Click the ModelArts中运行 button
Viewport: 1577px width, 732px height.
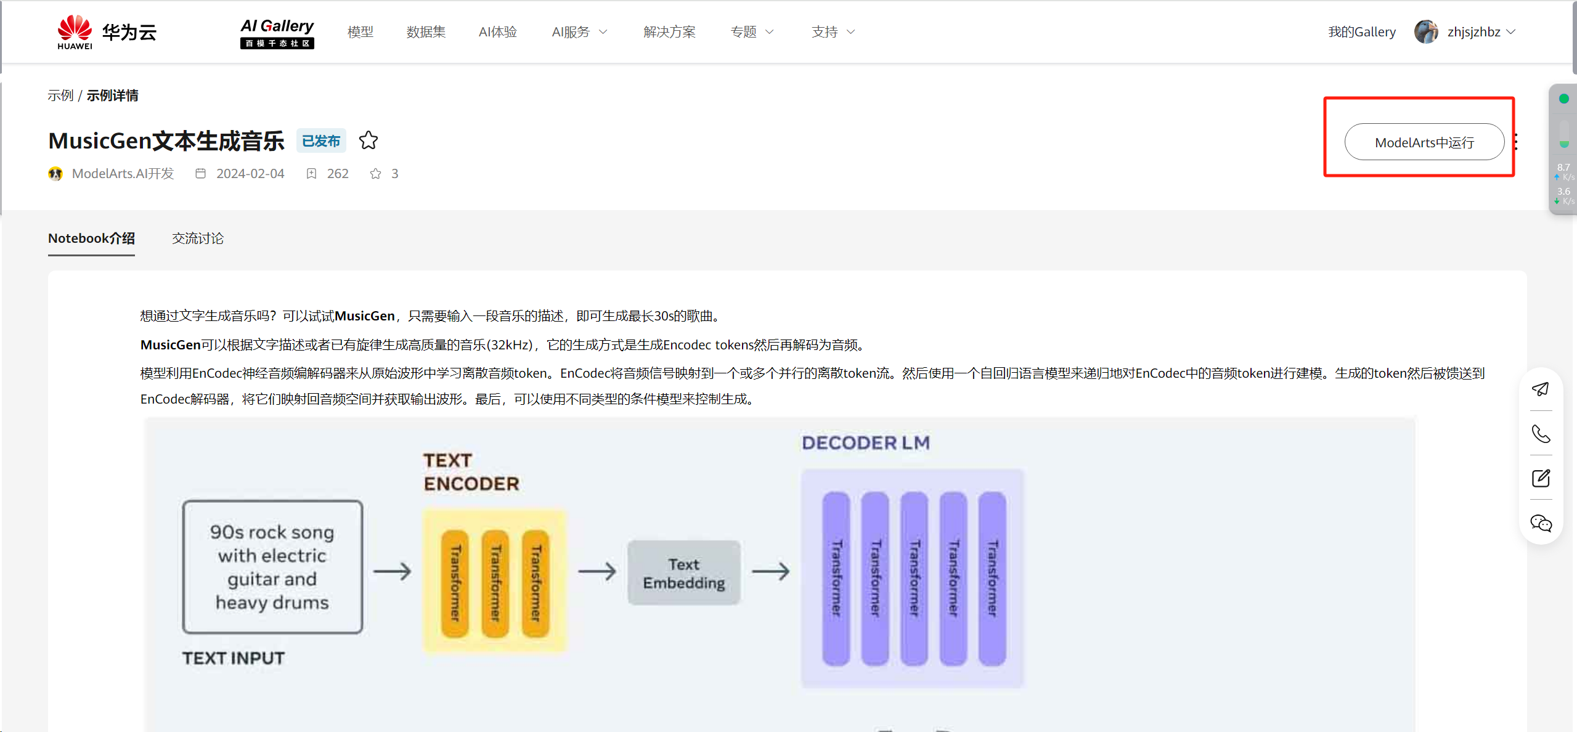pos(1424,142)
